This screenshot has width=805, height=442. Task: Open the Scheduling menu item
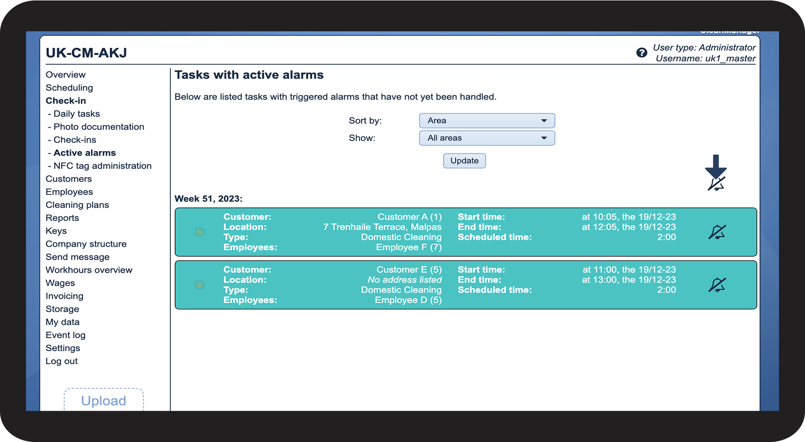coord(69,87)
